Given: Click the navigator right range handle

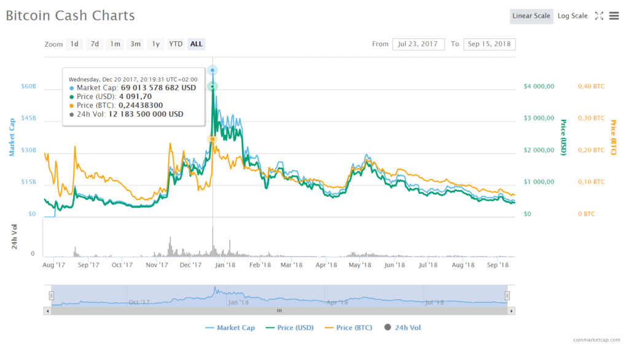Looking at the screenshot, I should coord(507,296).
